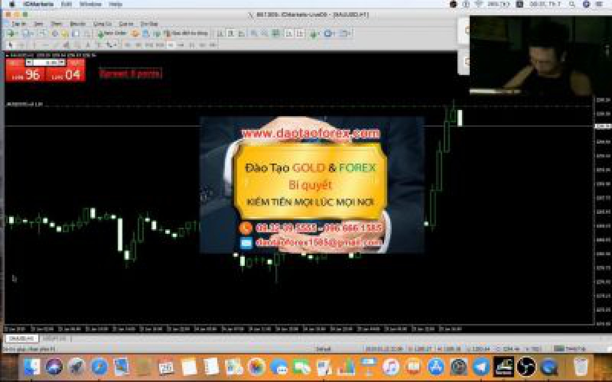612x382 pixels.
Task: Select the cursor arrow tool
Action: tap(11, 45)
